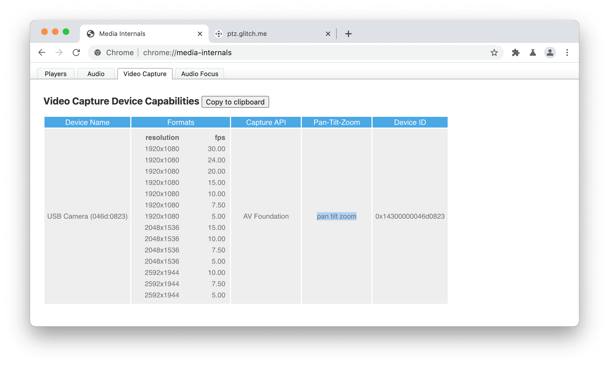Select the Players tab
The image size is (609, 366).
coord(56,73)
